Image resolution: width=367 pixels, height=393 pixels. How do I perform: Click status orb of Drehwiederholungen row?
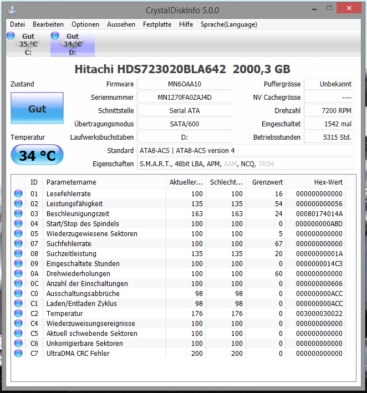click(x=18, y=273)
